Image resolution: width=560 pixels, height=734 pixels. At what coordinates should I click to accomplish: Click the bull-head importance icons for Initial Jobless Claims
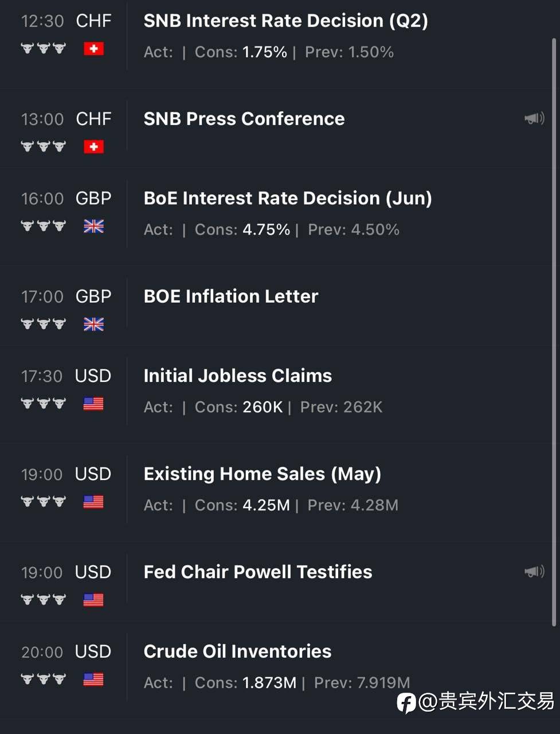coord(44,404)
